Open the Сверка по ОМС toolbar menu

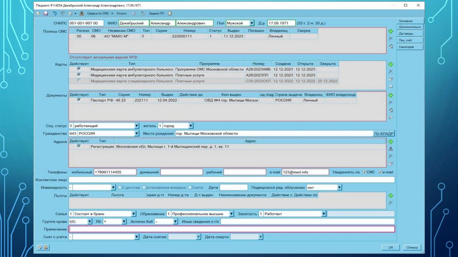[98, 13]
